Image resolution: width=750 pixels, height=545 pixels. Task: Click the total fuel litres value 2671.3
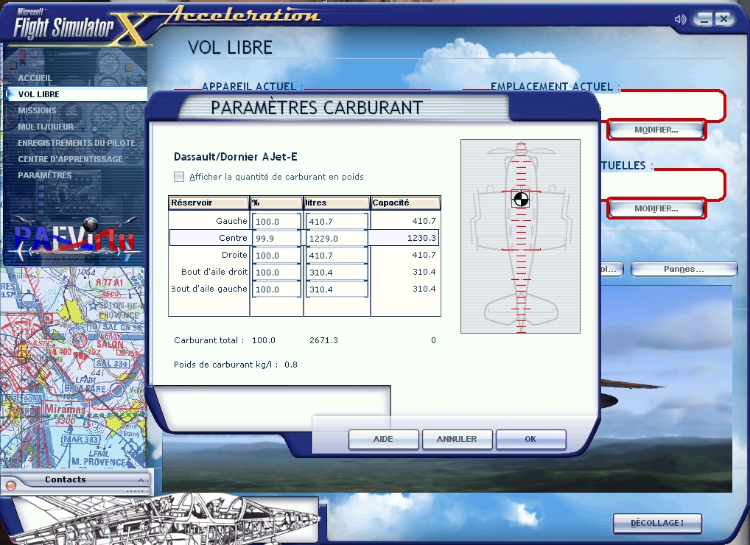324,340
